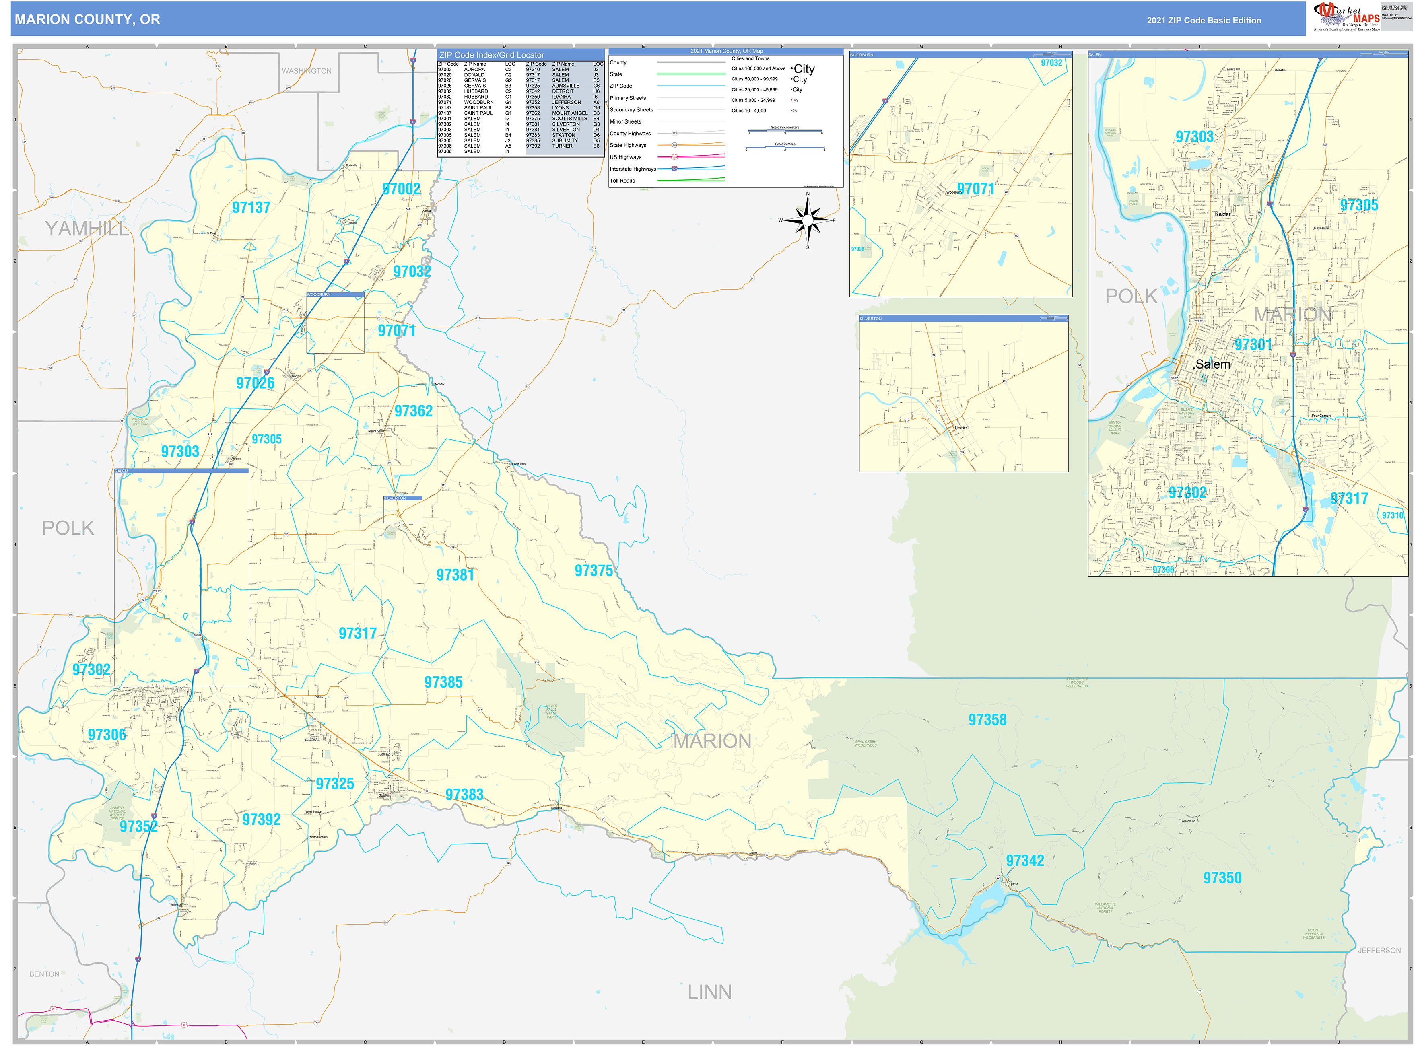
Task: Click the DONALD row in ZIP index
Action: point(476,75)
